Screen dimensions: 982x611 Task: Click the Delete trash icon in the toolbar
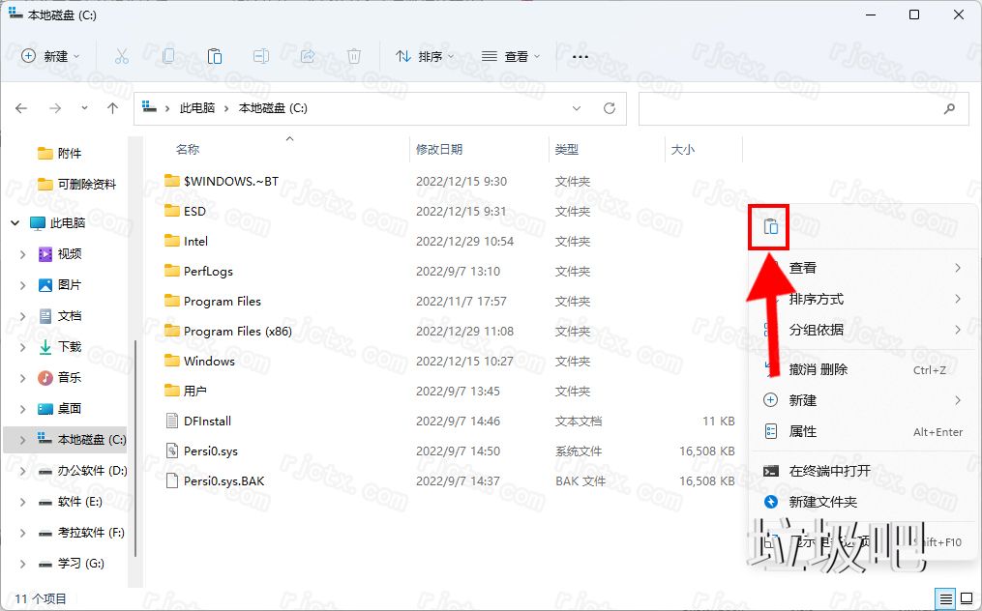click(354, 56)
